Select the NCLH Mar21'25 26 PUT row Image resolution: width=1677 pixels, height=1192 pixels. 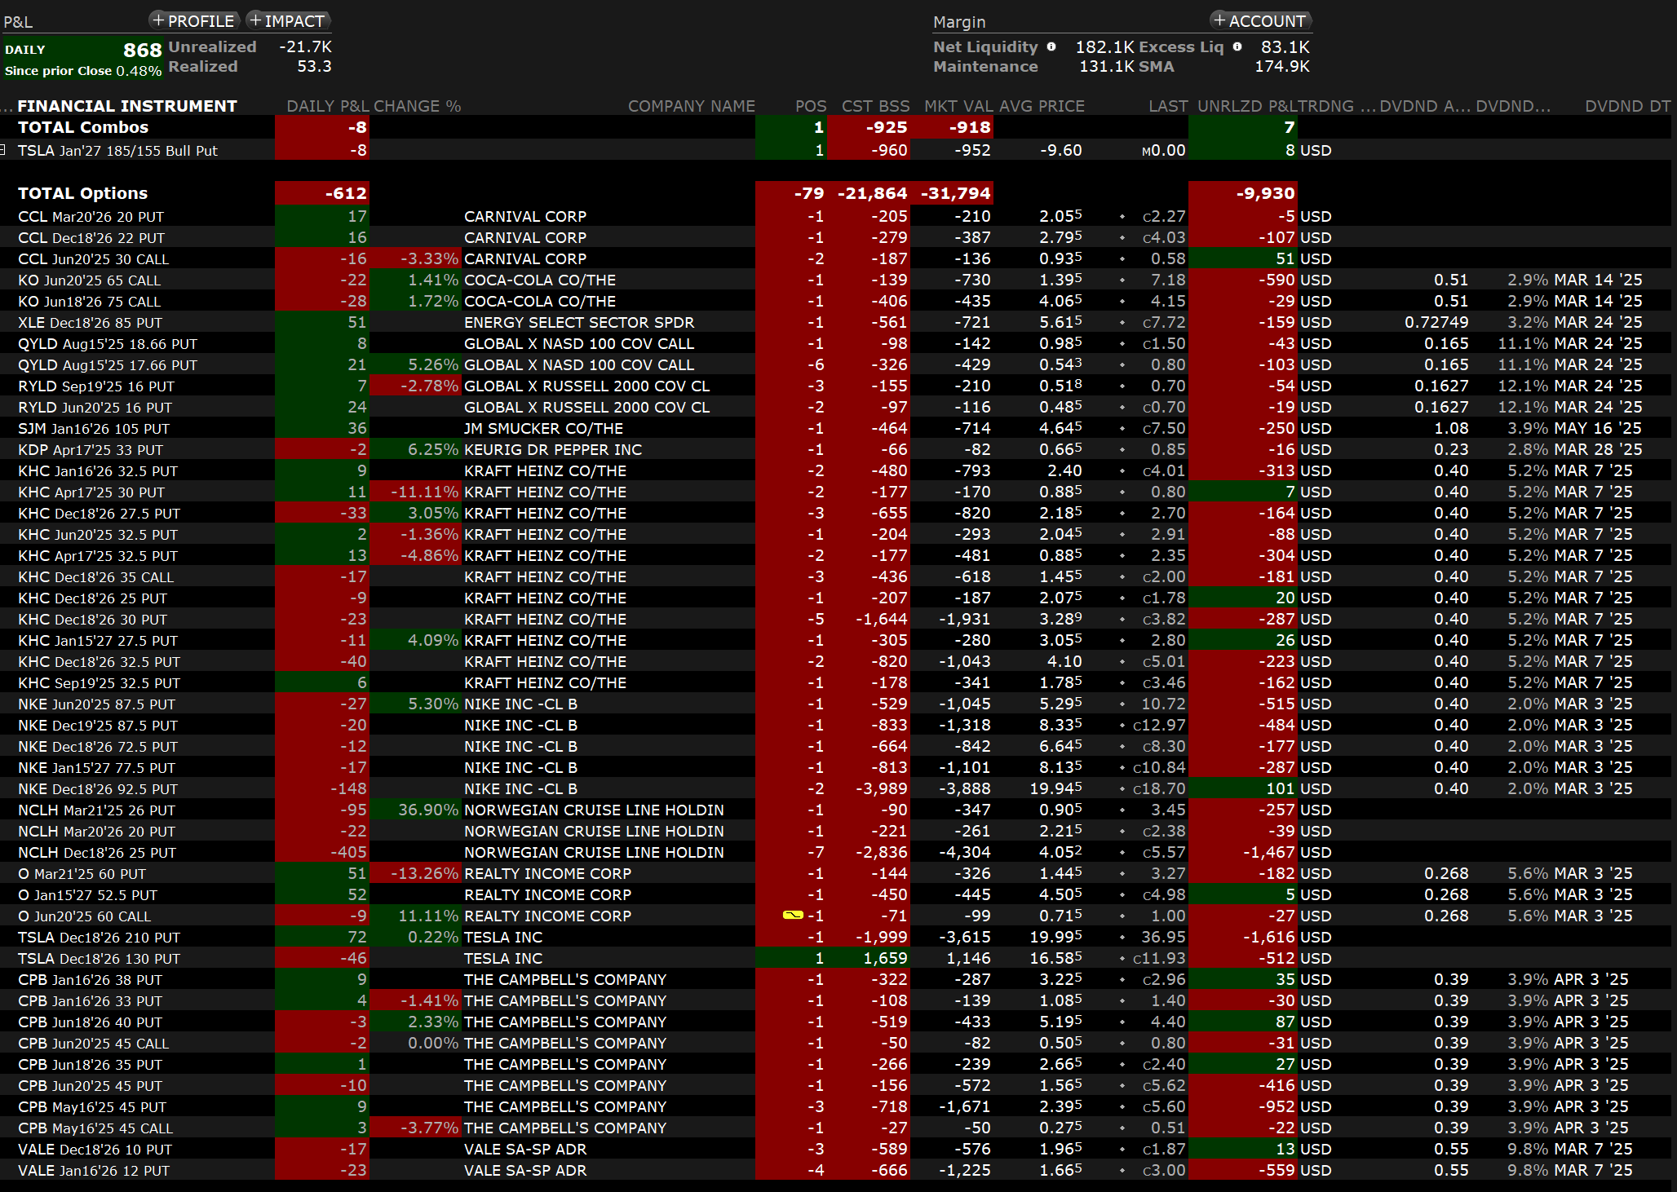click(835, 810)
